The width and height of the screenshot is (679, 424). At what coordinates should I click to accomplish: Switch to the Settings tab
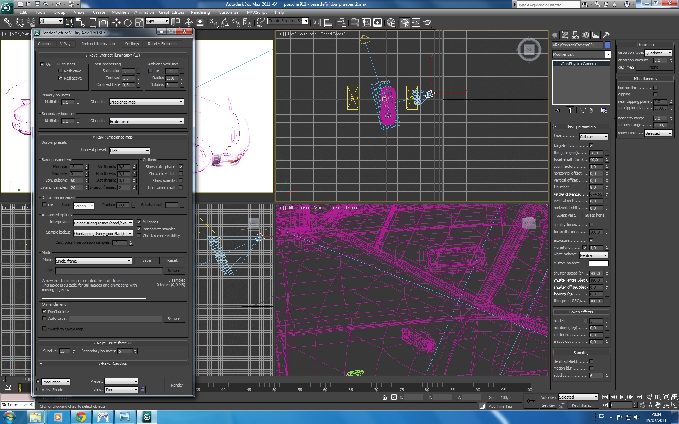tap(132, 44)
